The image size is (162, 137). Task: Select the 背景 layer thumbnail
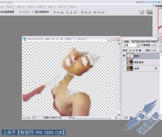130,68
